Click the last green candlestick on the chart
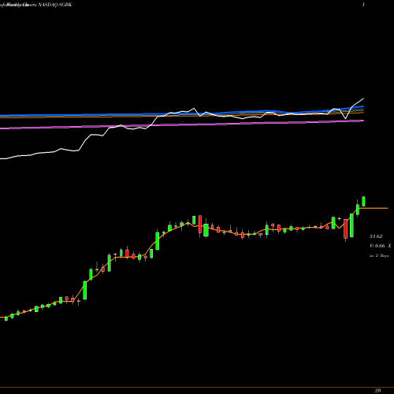The image size is (394, 394). [x=364, y=202]
